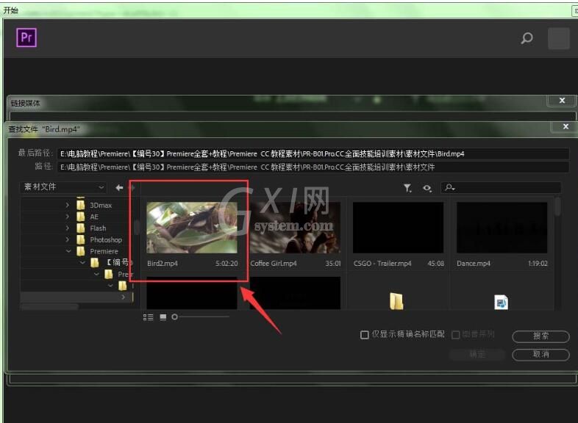Select the Bird2.mp4 thumbnail
Image resolution: width=578 pixels, height=423 pixels.
click(x=192, y=228)
